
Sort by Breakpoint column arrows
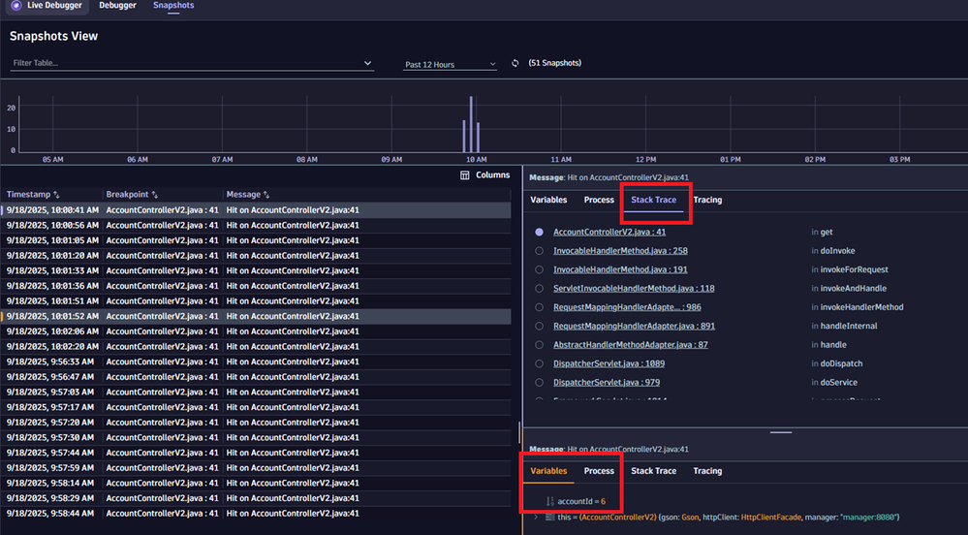pos(154,195)
